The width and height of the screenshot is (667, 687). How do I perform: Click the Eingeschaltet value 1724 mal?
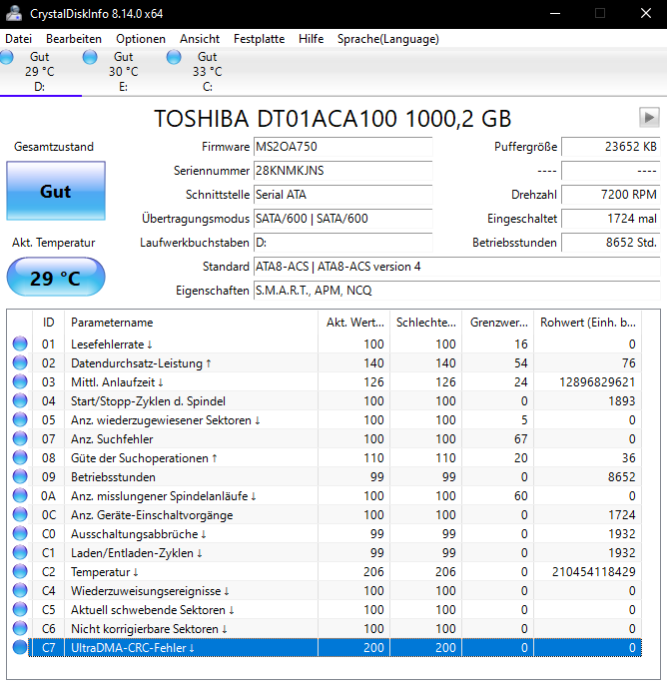tap(610, 219)
